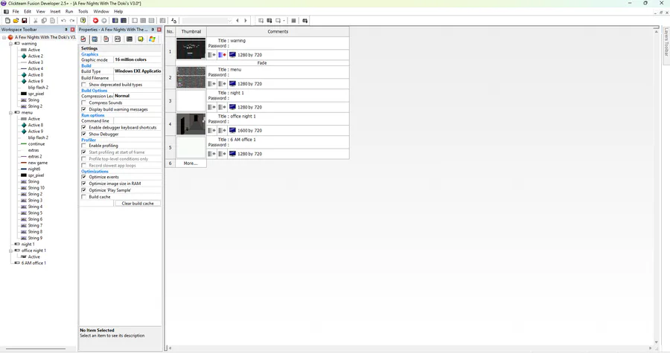Click the binoculars find icon in toolbar
The image size is (670, 353).
[304, 21]
